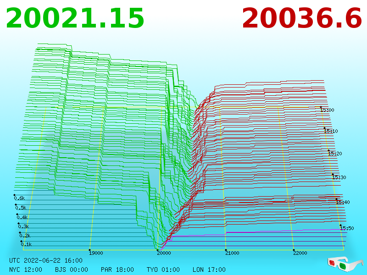
Task: Click the TYO 01:00 time
Action: [x=163, y=269]
